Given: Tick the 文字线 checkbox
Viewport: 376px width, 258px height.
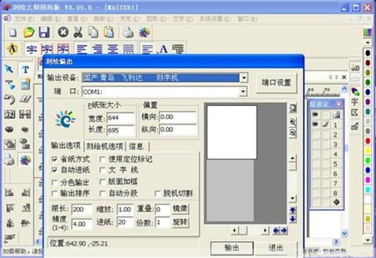Looking at the screenshot, I should click(102, 170).
